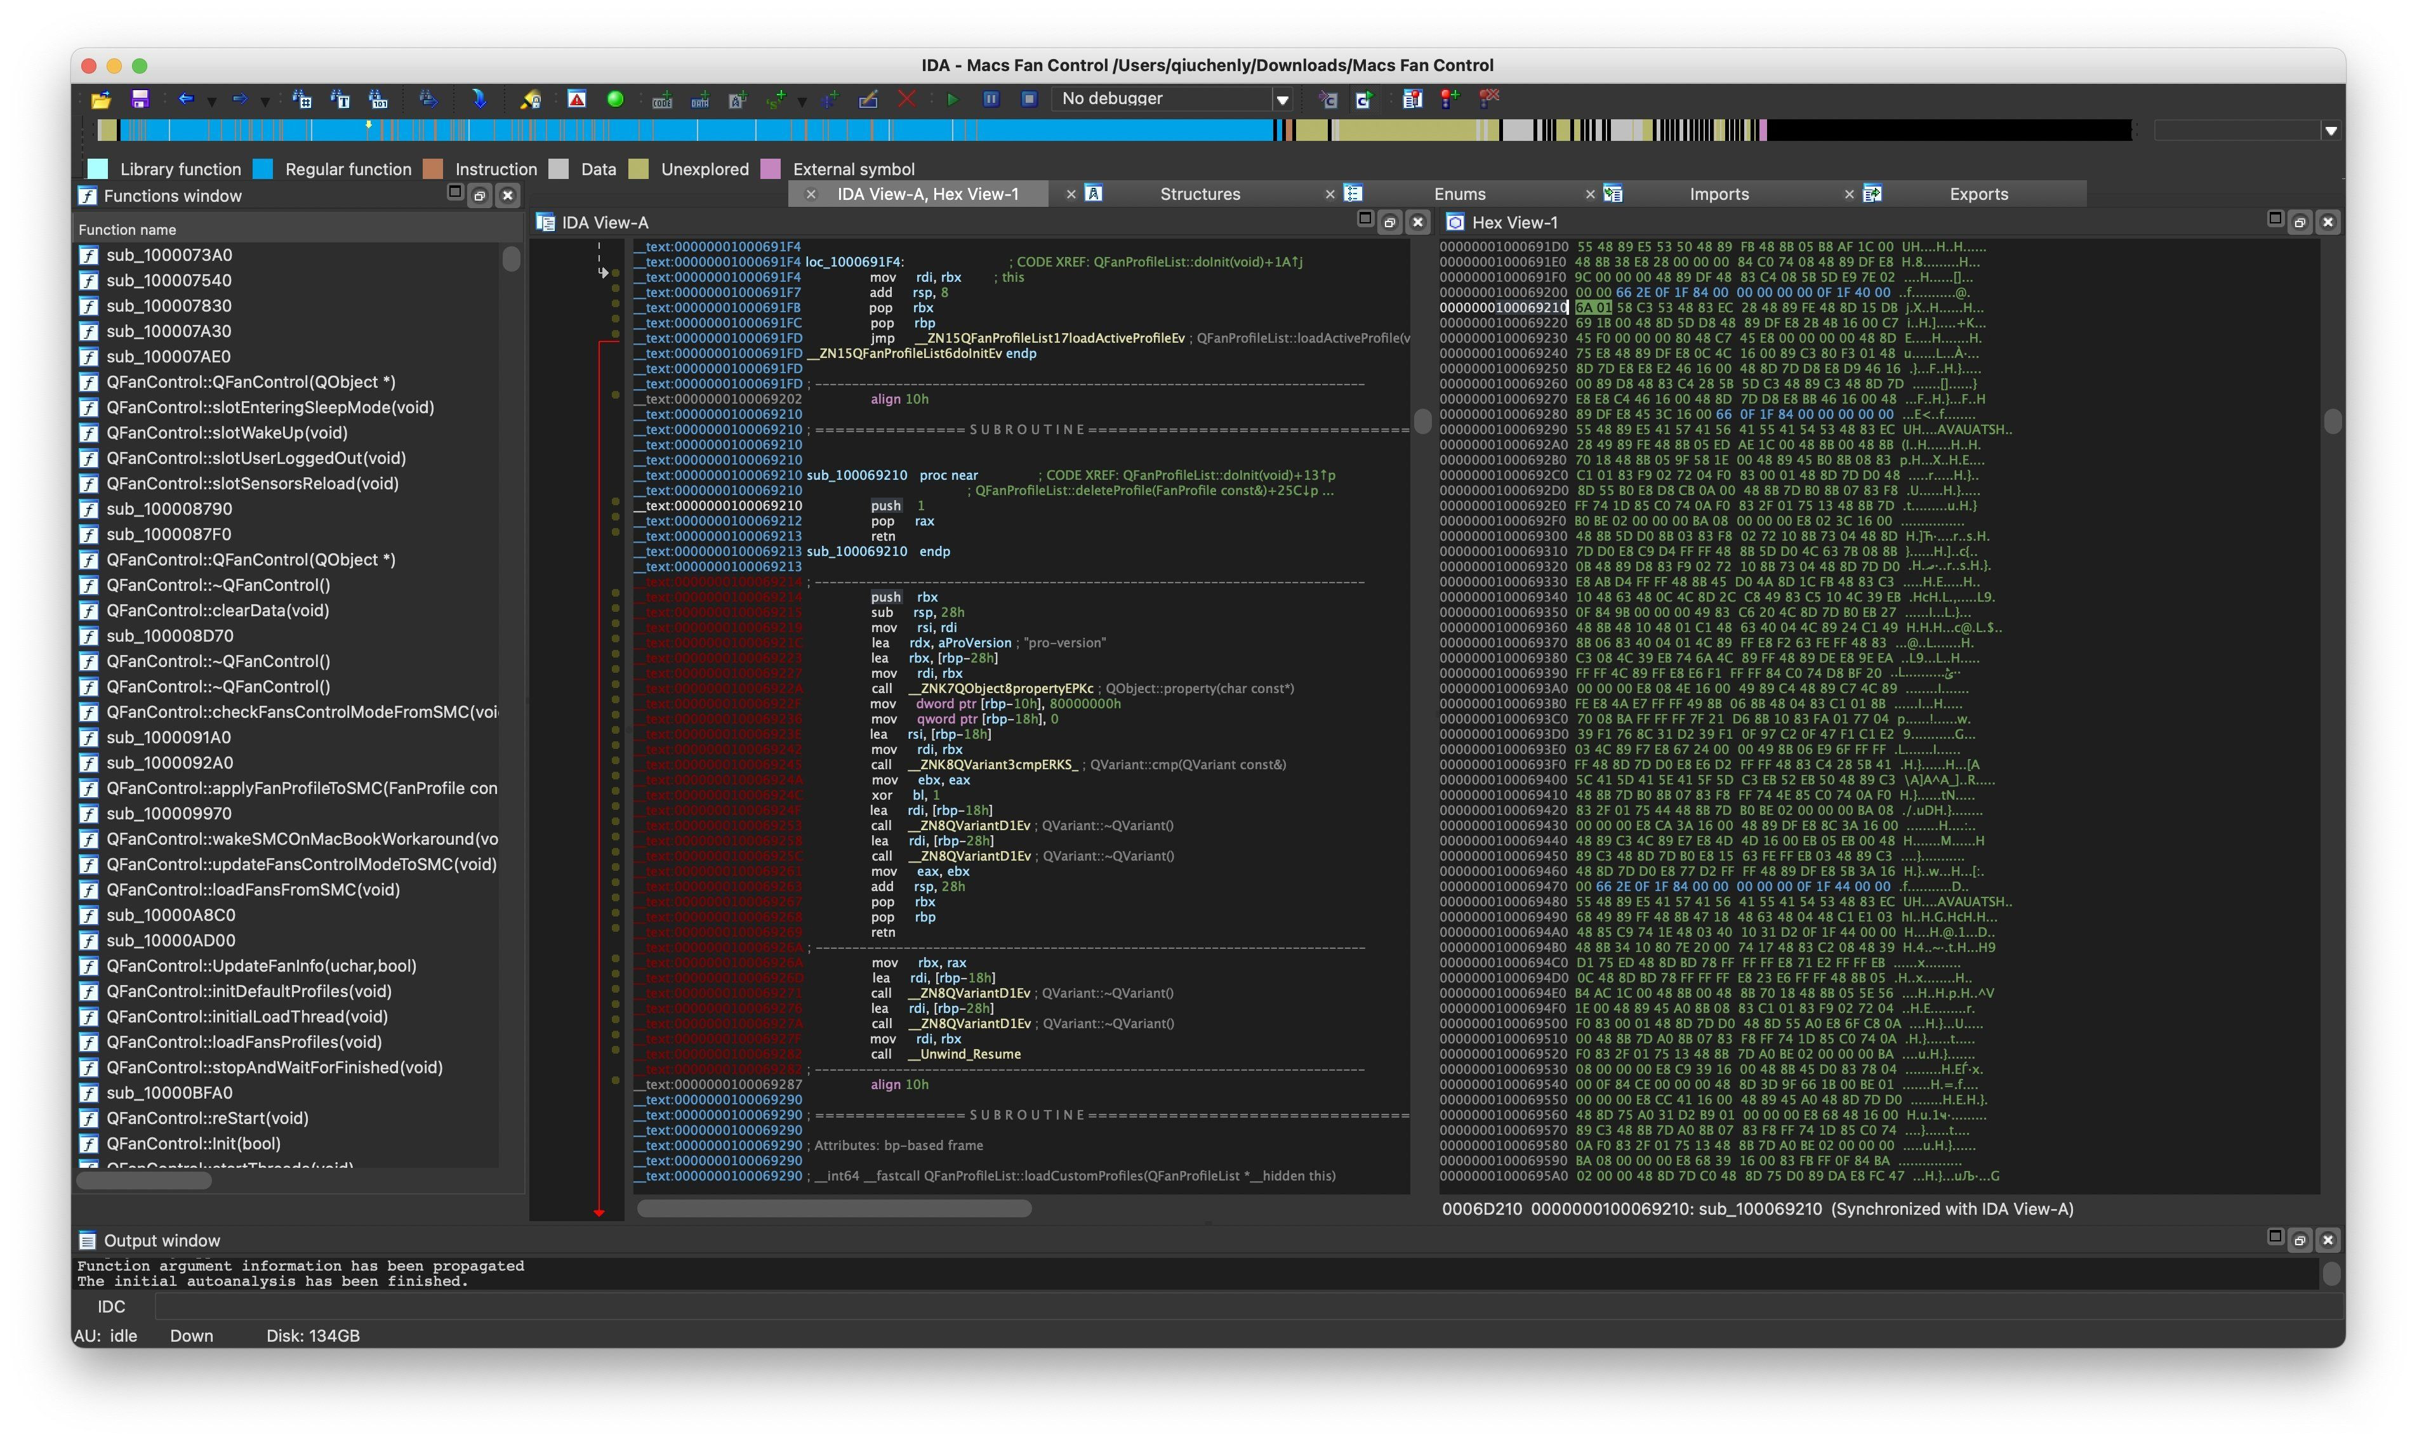Click the Regular function blue legend swatch
The width and height of the screenshot is (2417, 1442).
pyautogui.click(x=262, y=169)
